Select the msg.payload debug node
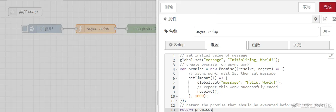 point(141,29)
